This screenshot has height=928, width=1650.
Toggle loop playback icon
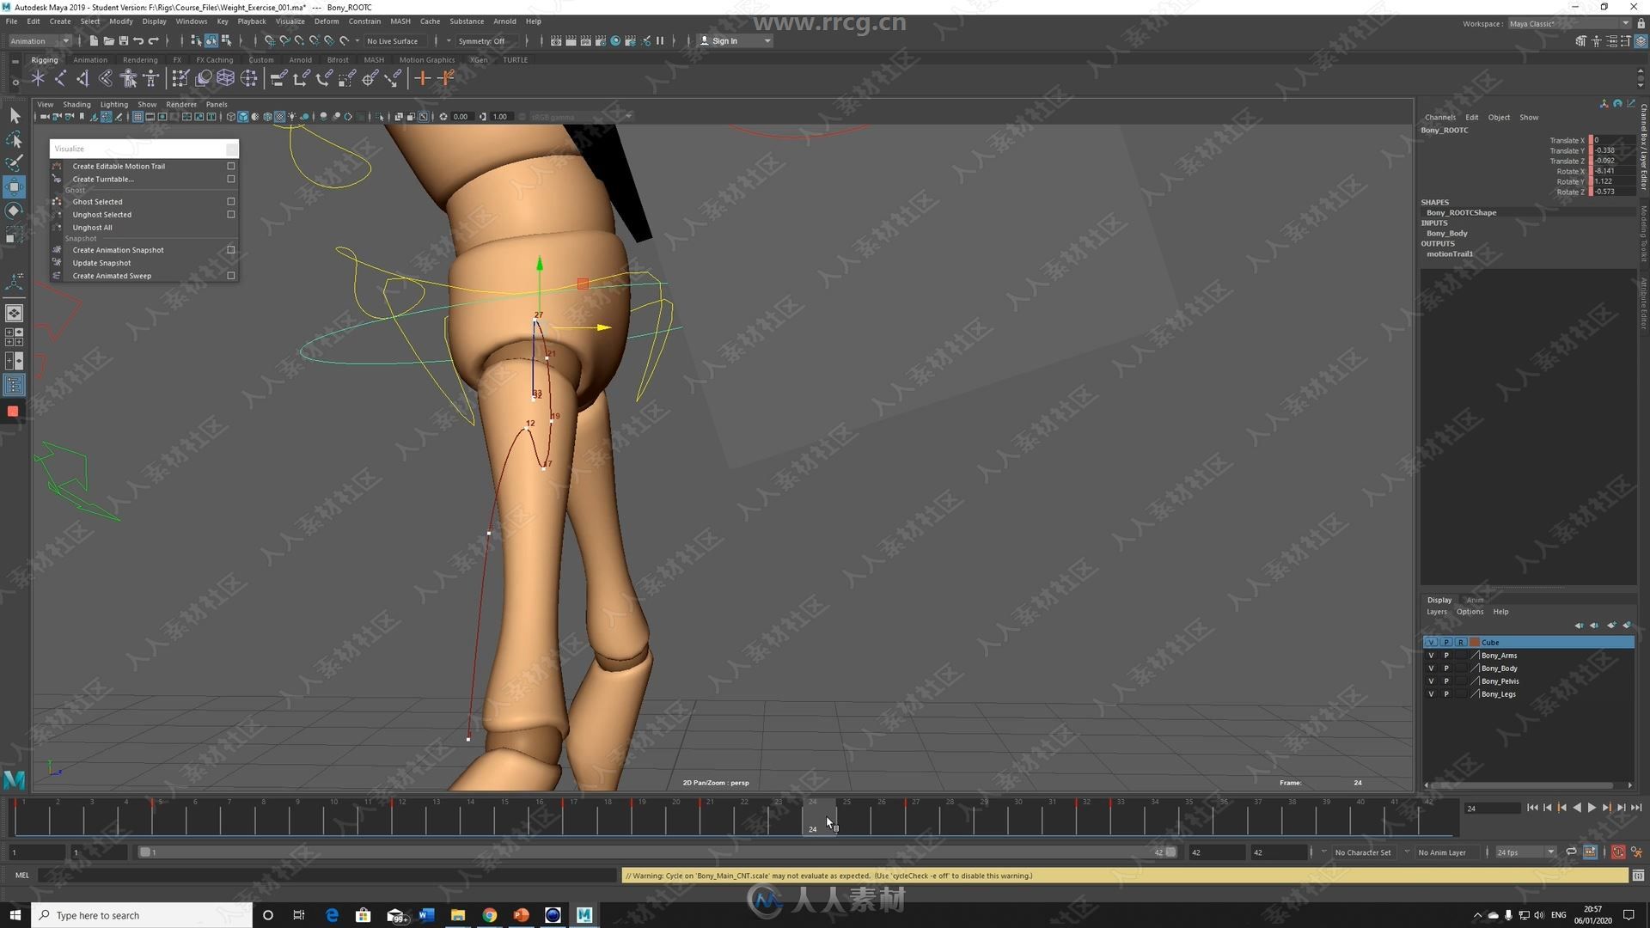pyautogui.click(x=1571, y=852)
